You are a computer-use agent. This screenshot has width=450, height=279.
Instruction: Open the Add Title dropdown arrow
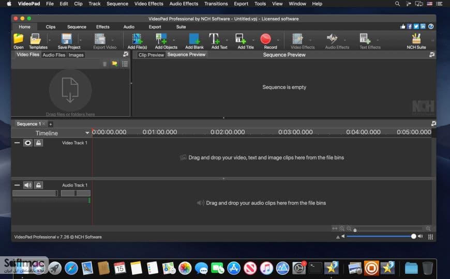tap(253, 40)
